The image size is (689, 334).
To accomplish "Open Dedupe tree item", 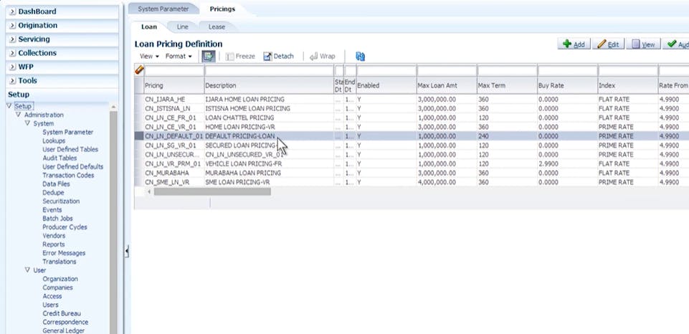I will [53, 193].
